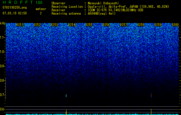Image resolution: width=181 pixels, height=115 pixels.
Task: Click the 0252 time marker
Action: click(x=37, y=25)
